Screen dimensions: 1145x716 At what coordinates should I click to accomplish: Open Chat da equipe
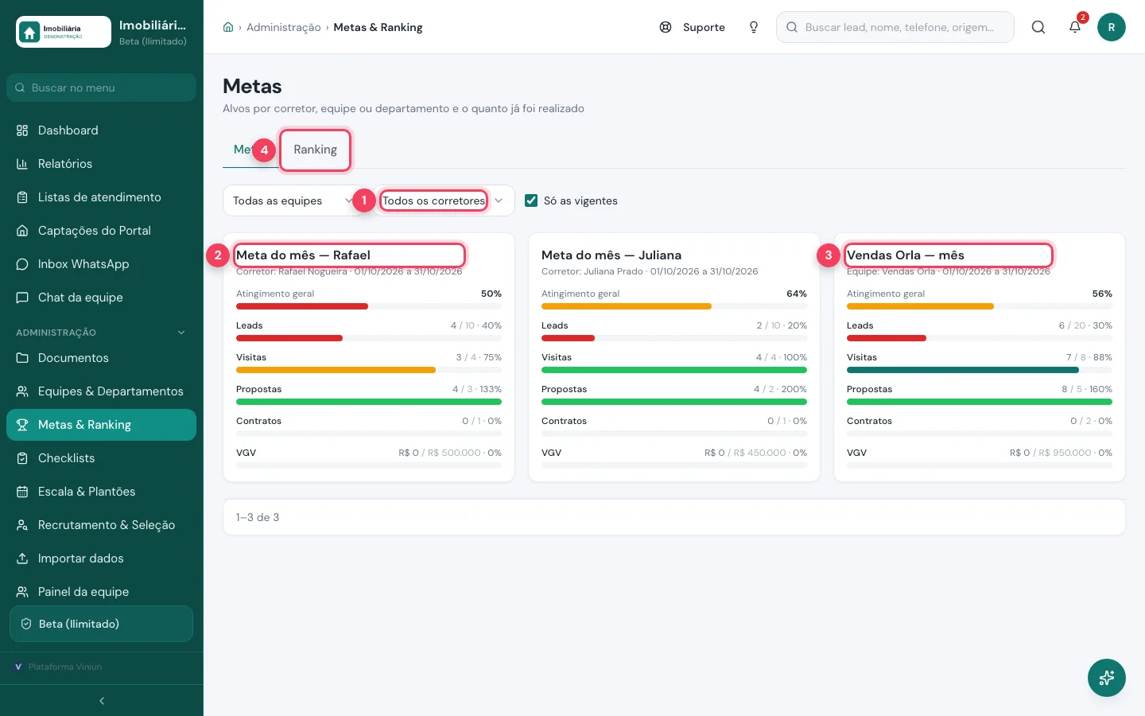102,298
